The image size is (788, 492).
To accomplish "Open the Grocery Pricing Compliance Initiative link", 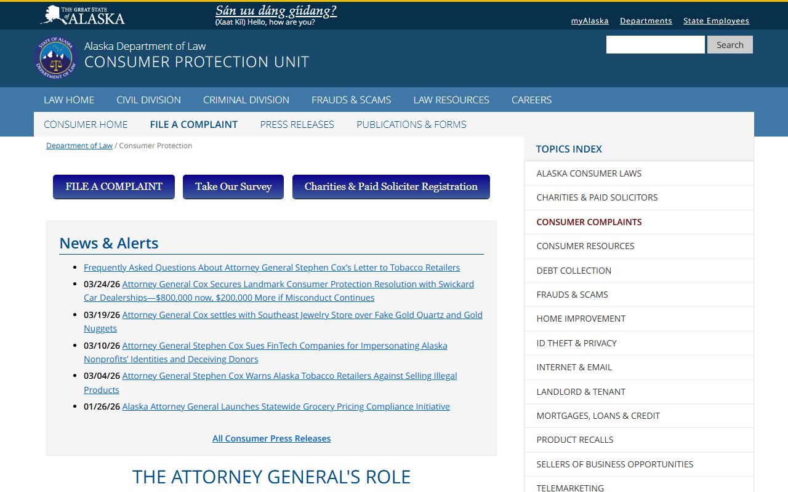I will [286, 407].
